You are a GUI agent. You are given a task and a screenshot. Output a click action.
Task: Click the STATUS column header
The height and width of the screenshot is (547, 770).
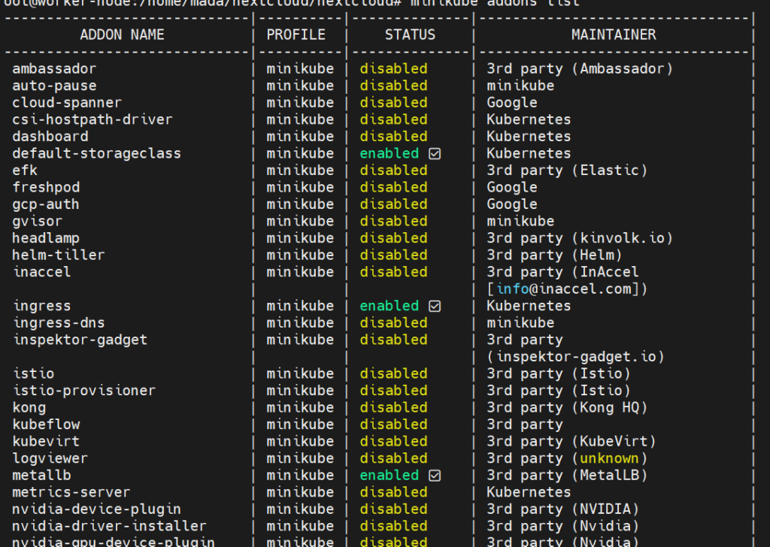click(410, 35)
